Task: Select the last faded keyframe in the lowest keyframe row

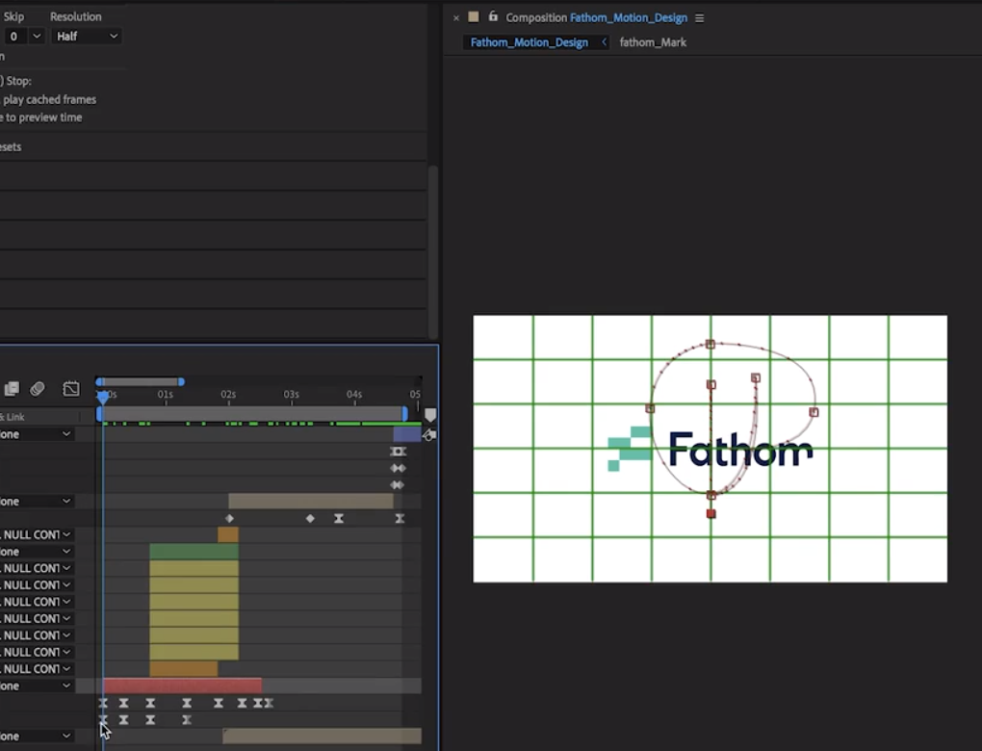Action: [x=187, y=720]
